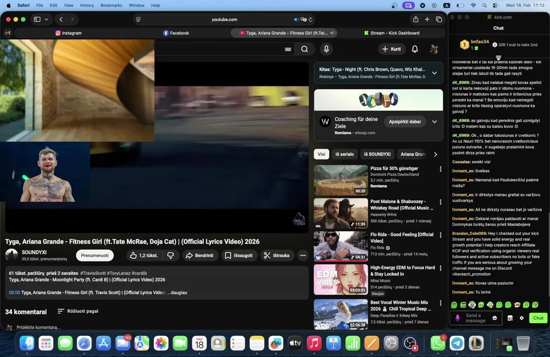Image resolution: width=550 pixels, height=357 pixels.
Task: Open Safari sidebar dropdown chevron
Action: click(x=46, y=19)
